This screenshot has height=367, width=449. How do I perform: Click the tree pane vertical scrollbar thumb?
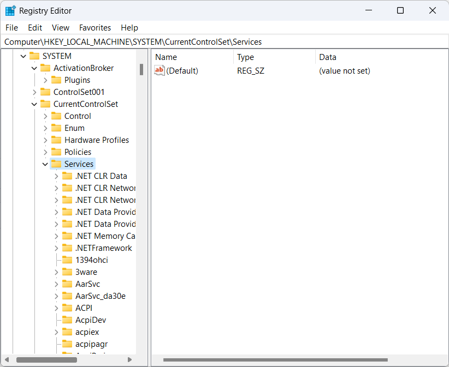click(x=141, y=69)
